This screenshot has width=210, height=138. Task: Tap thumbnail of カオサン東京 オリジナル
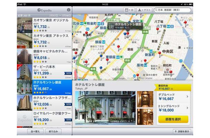(x=25, y=25)
